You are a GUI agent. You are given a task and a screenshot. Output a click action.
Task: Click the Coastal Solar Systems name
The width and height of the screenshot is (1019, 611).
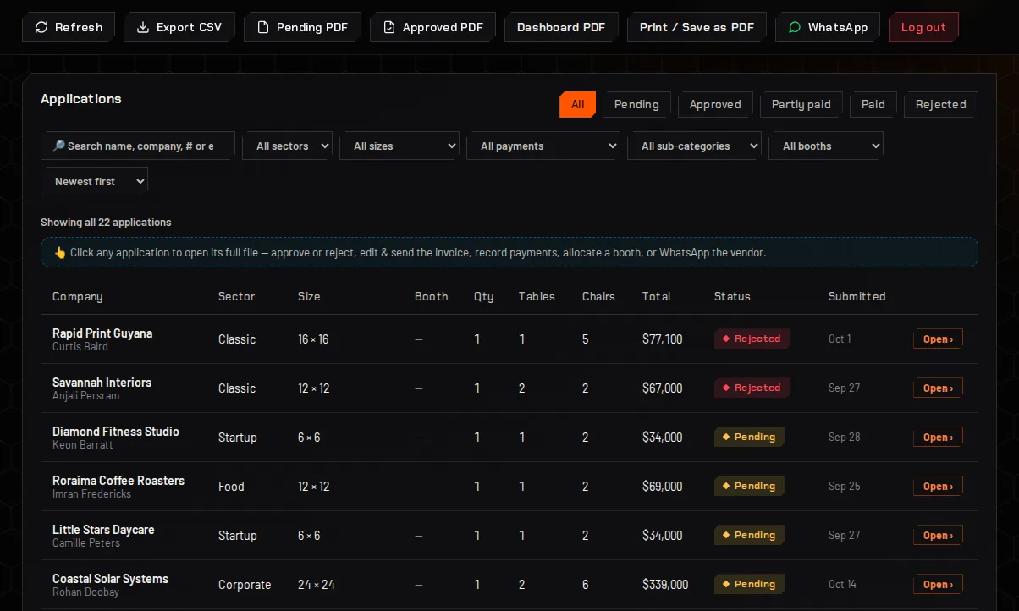pyautogui.click(x=110, y=579)
